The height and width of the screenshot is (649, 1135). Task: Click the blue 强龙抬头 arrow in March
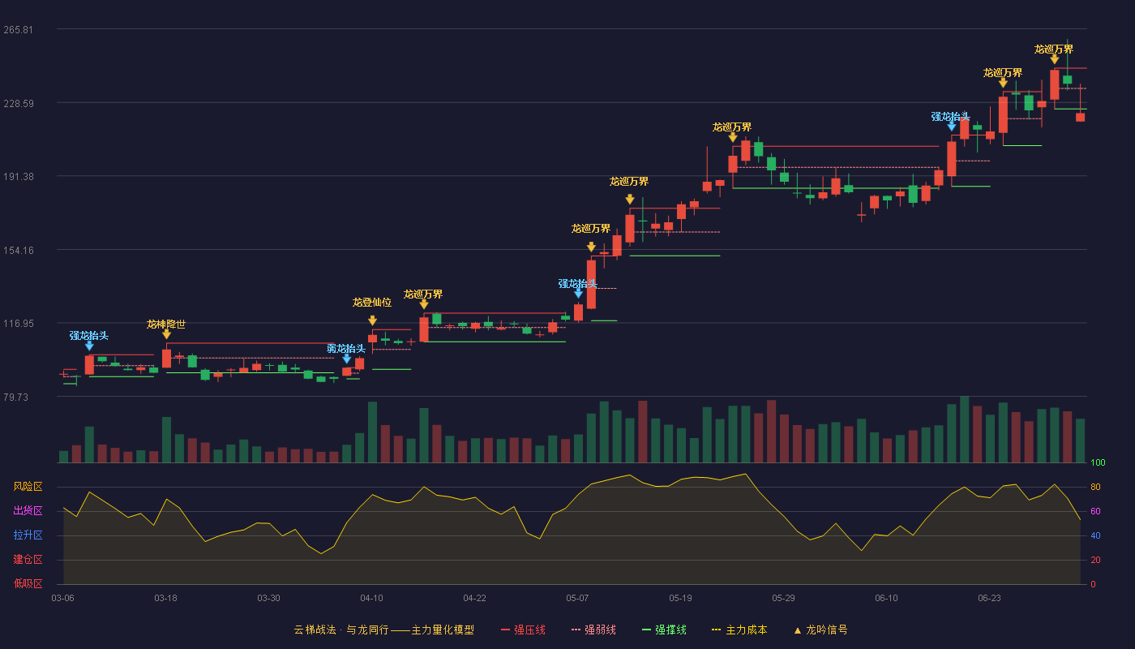pyautogui.click(x=89, y=346)
